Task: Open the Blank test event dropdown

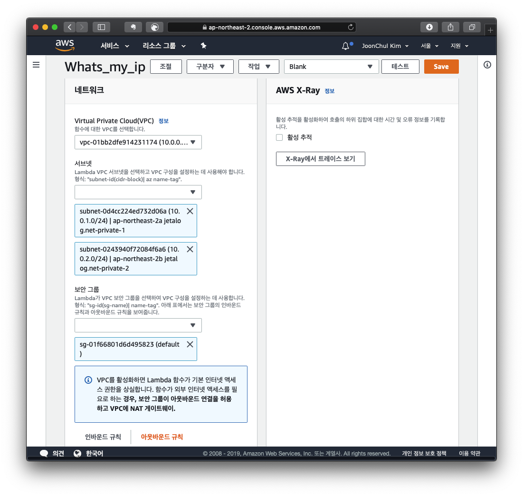Action: coord(331,67)
